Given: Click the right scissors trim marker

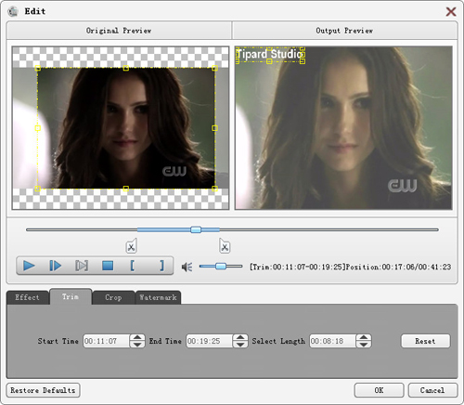Looking at the screenshot, I should click(x=225, y=246).
